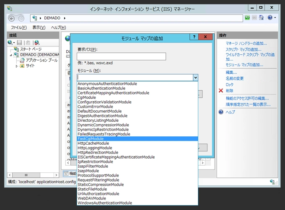Select Start Page in the tree

(31, 49)
